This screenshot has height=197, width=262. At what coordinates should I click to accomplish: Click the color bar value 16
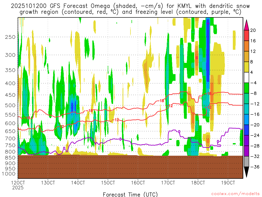[x=253, y=41]
